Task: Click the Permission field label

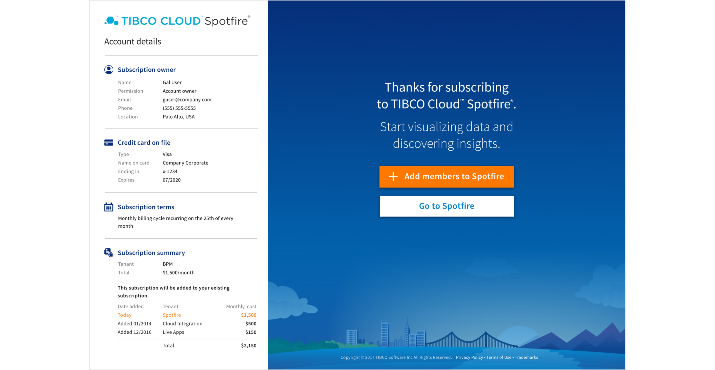Action: 130,91
